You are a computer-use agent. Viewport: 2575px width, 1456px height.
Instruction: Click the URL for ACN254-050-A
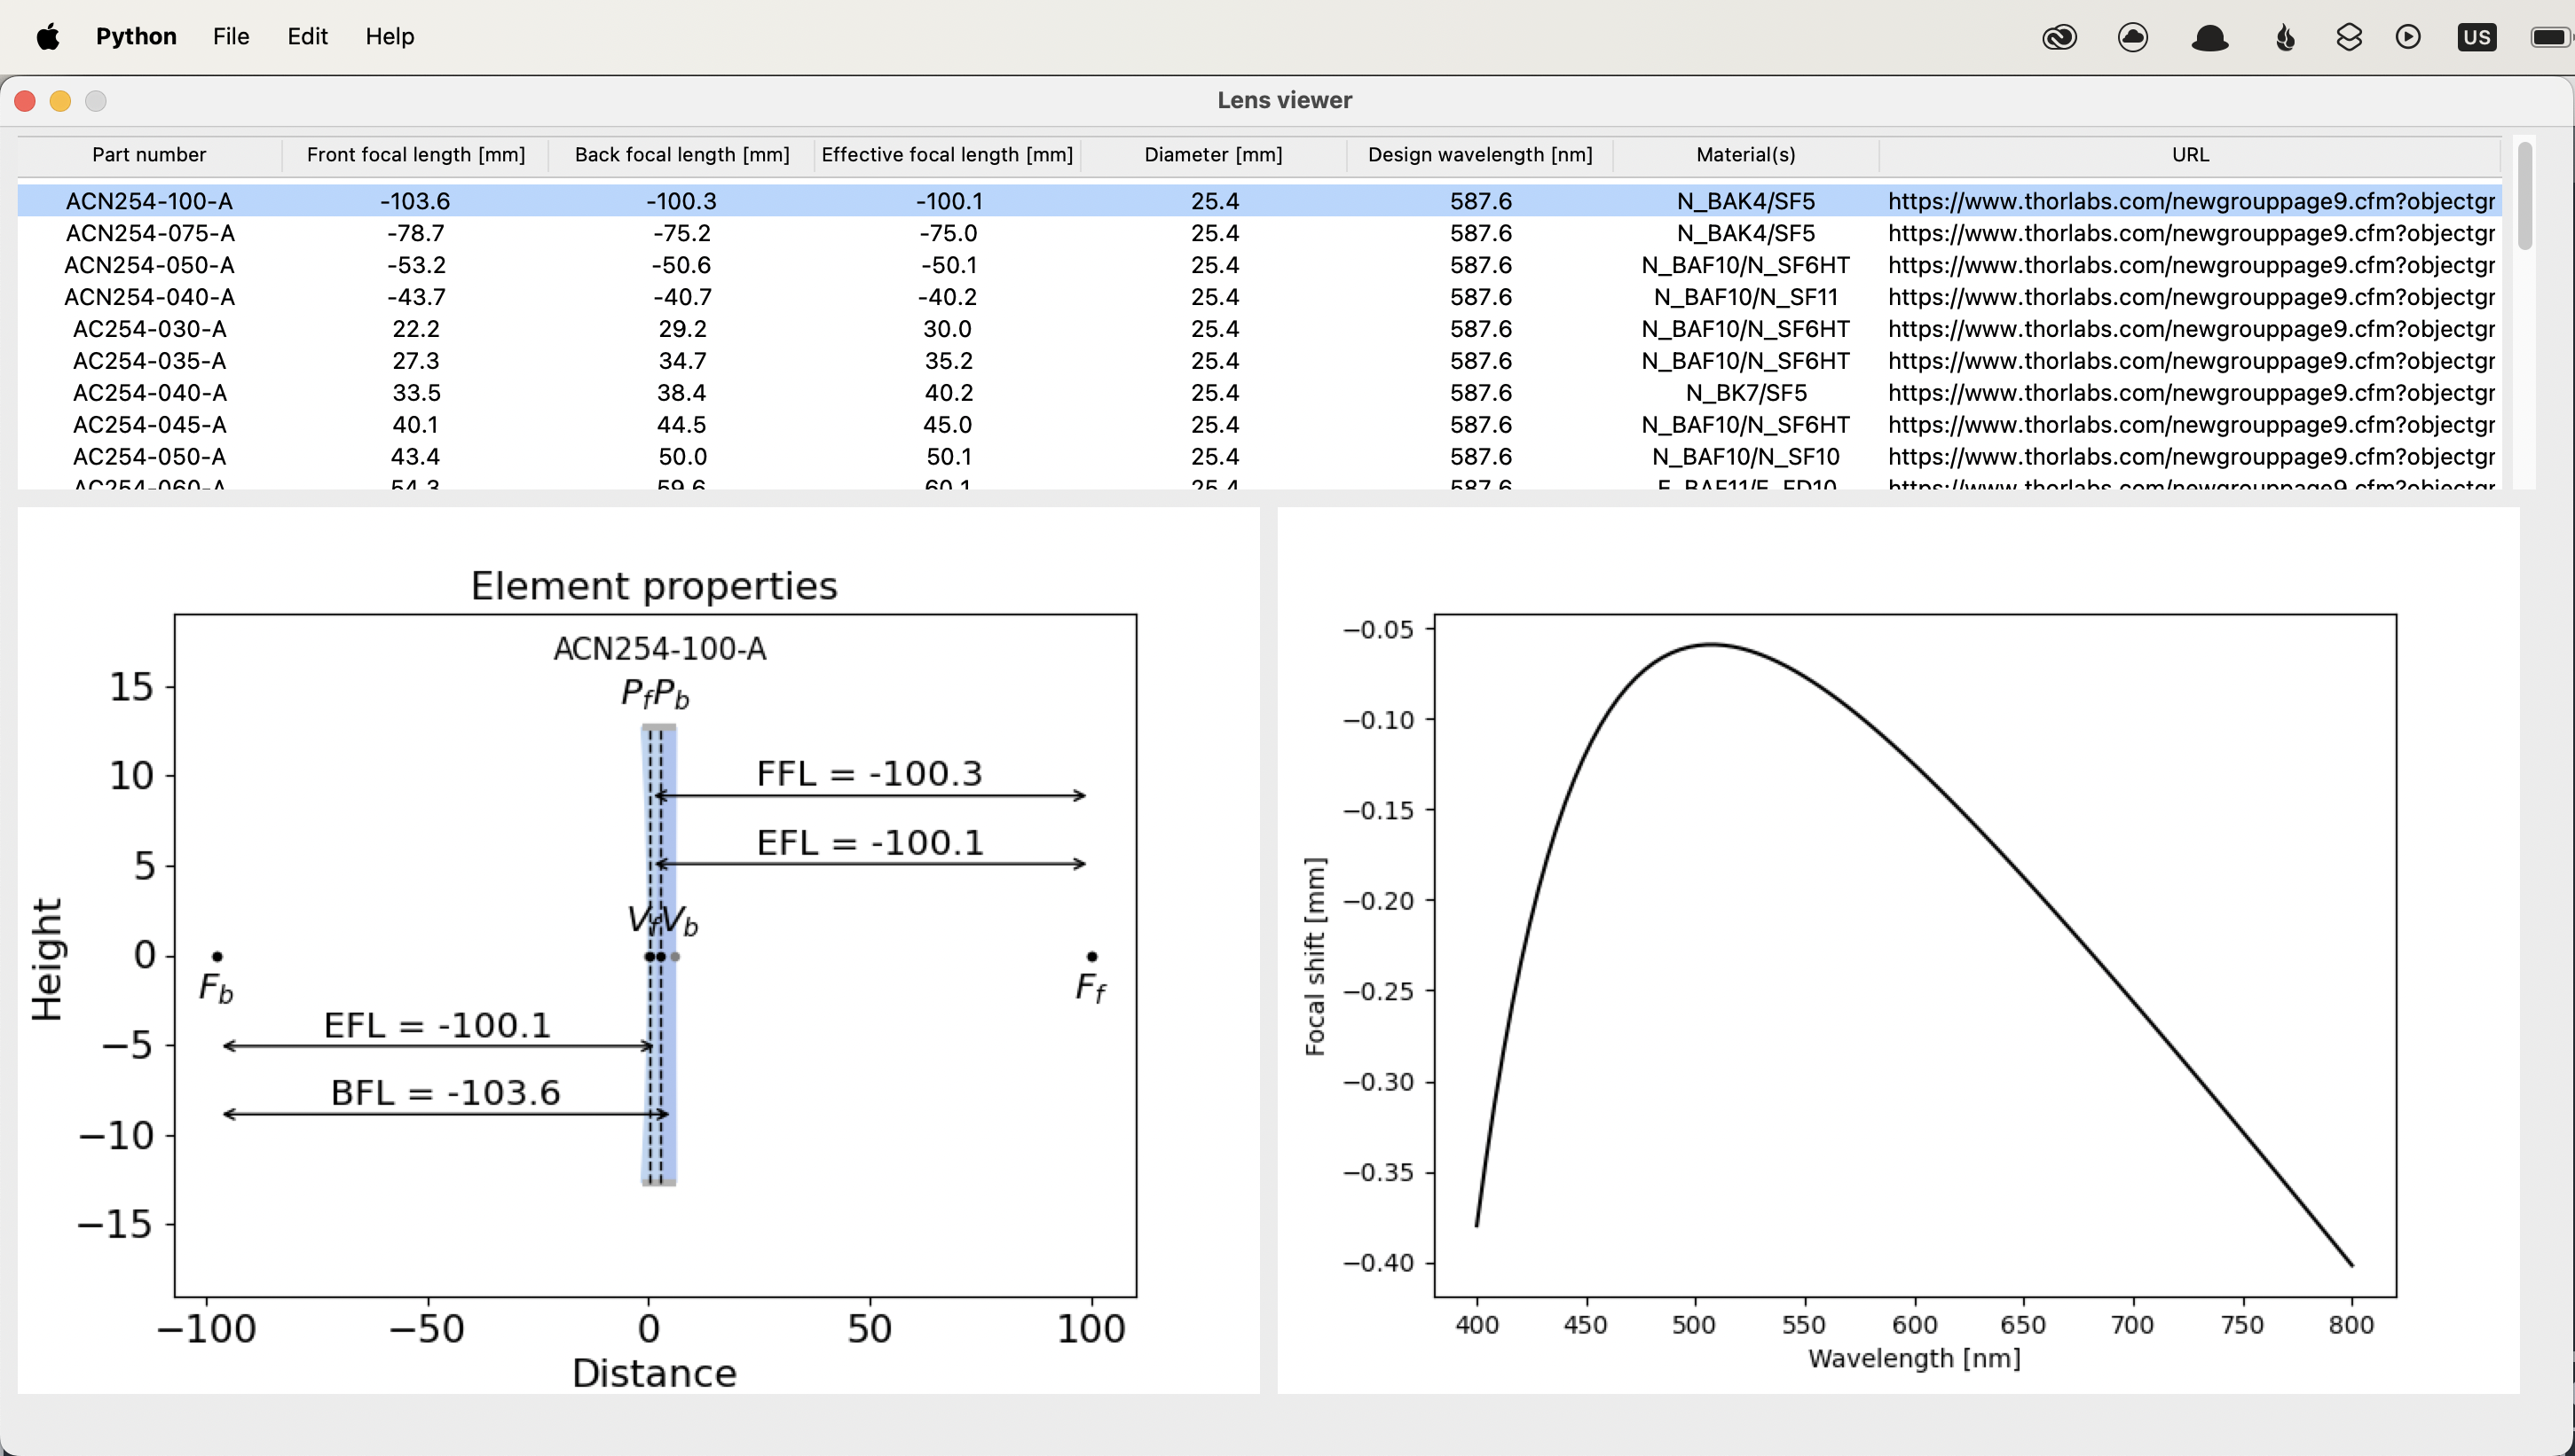point(2190,265)
